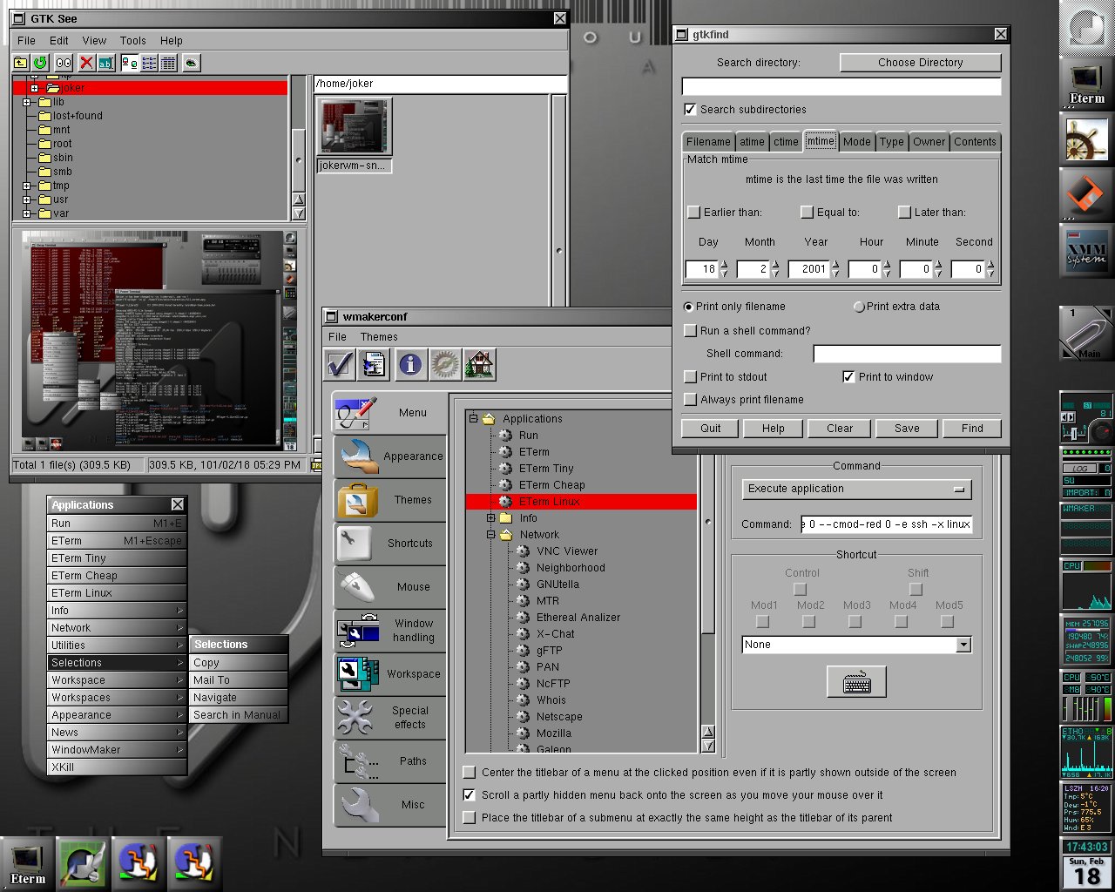Increase the Day value with up arrow
Viewport: 1115px width, 892px height.
pyautogui.click(x=724, y=265)
